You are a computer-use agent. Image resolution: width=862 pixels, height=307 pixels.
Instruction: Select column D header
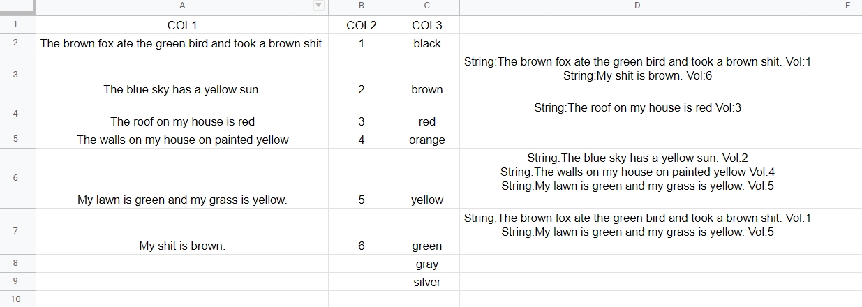click(637, 6)
